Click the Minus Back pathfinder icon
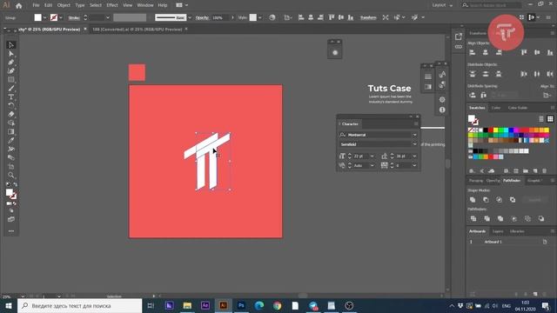Screen dimensions: 557x313 click(x=541, y=218)
